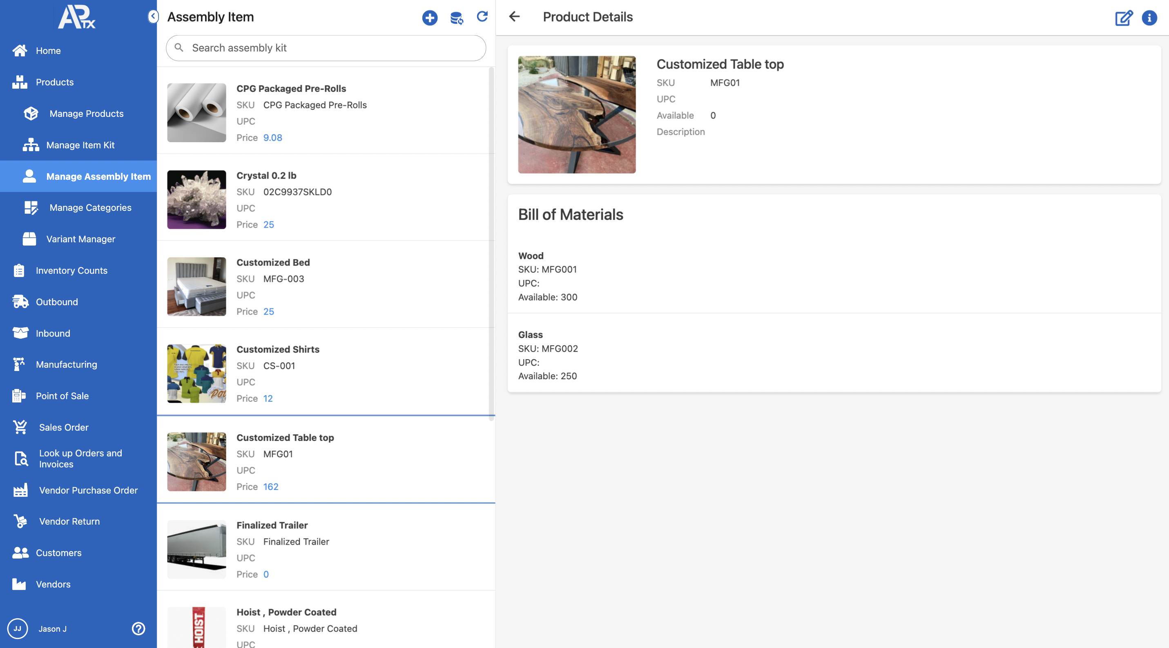Click the add assembly item plus icon

pos(429,18)
